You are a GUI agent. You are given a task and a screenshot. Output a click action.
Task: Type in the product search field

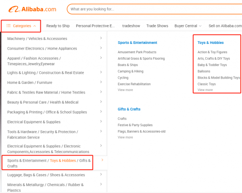tap(153, 9)
